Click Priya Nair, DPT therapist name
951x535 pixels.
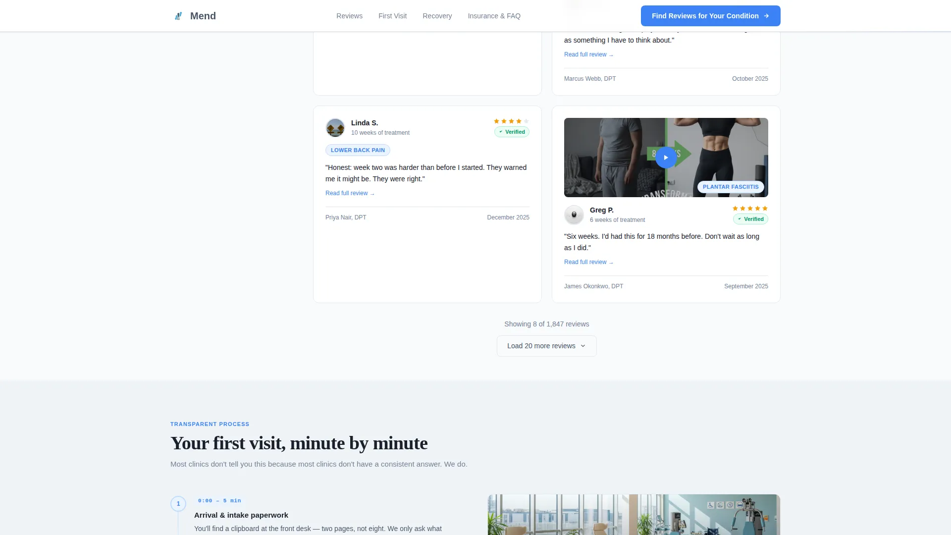click(x=346, y=217)
